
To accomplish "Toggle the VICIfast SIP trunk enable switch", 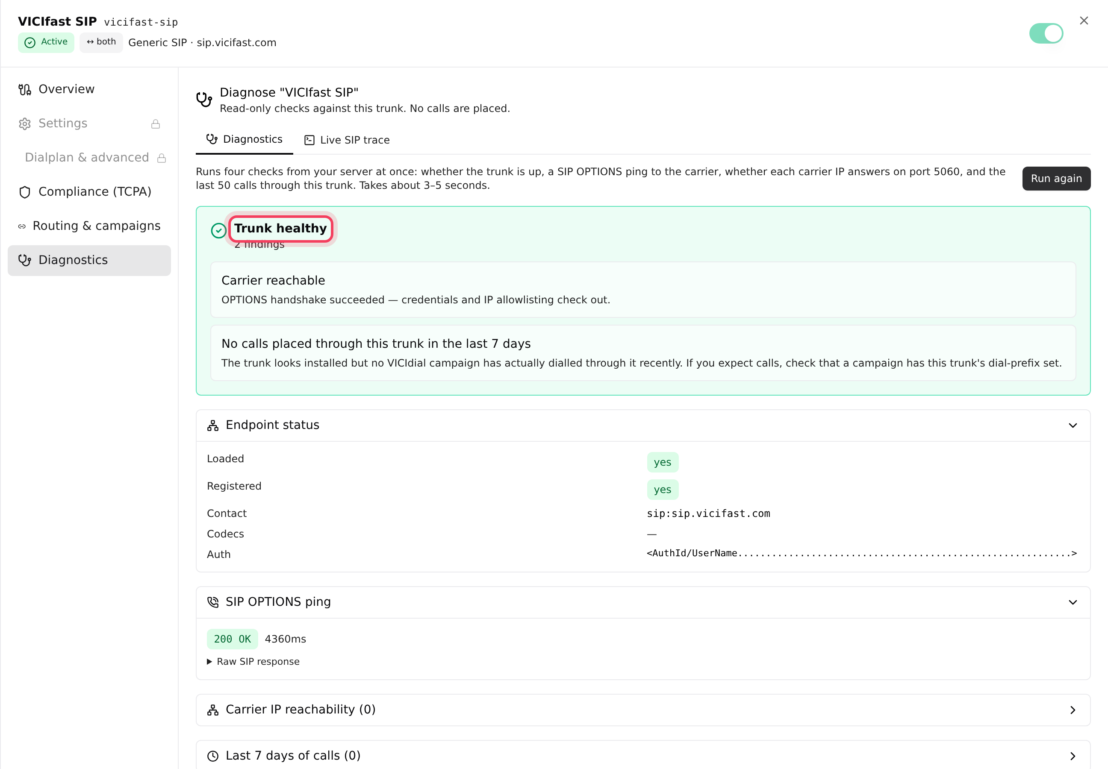I will [1046, 33].
